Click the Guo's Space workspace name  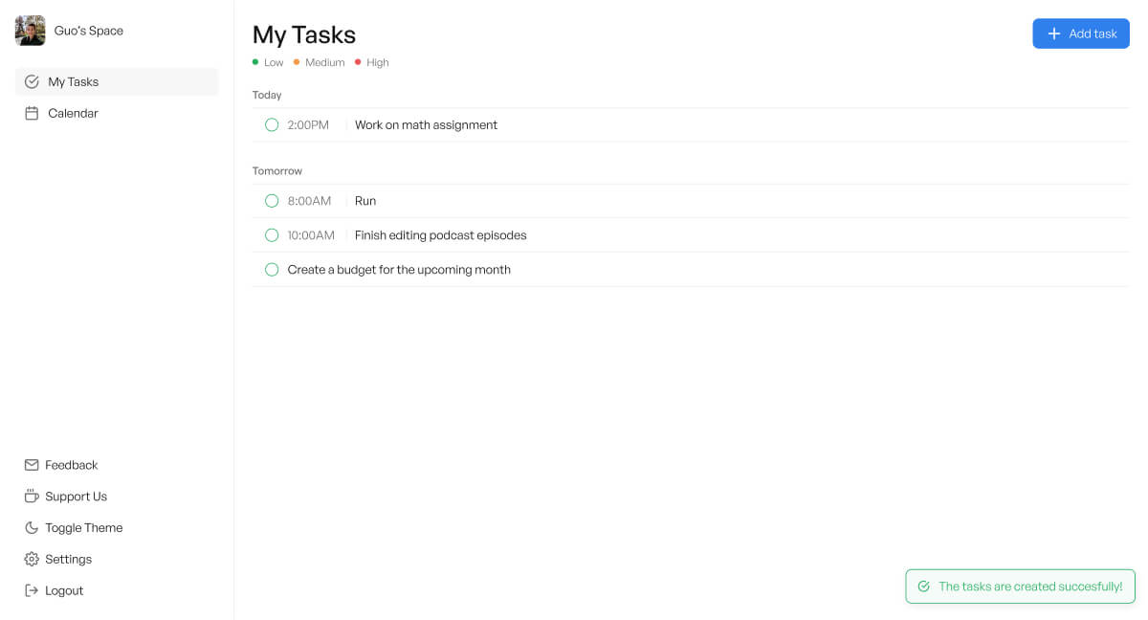(89, 31)
